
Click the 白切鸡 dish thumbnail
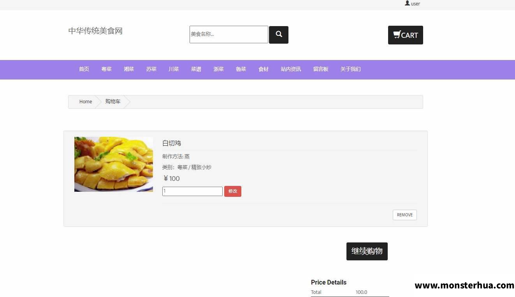point(114,164)
